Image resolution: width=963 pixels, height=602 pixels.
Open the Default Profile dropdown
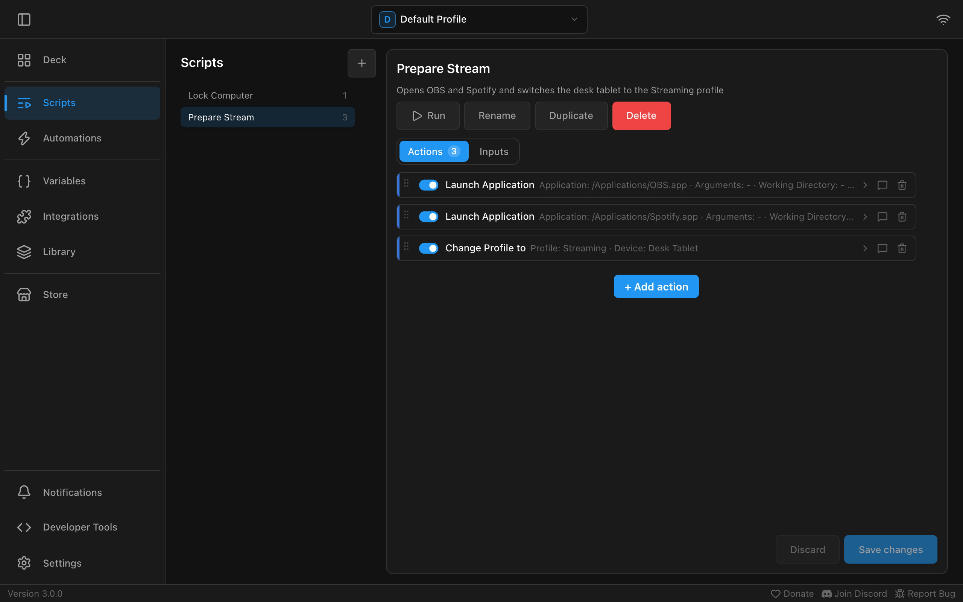(479, 19)
